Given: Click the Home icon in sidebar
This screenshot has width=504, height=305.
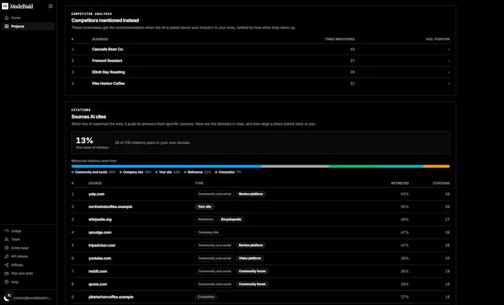Looking at the screenshot, I should 6,18.
